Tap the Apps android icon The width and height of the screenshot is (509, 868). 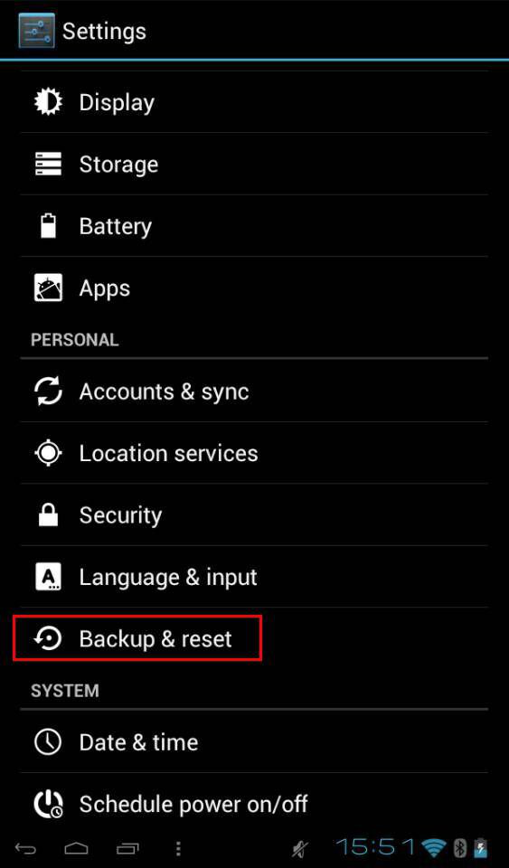pyautogui.click(x=49, y=288)
